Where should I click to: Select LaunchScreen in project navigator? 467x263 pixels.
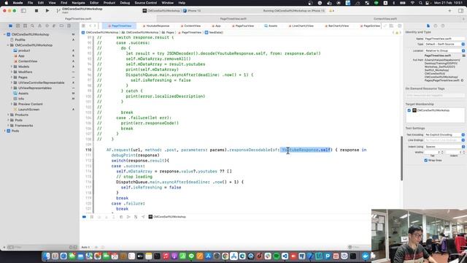(28, 110)
